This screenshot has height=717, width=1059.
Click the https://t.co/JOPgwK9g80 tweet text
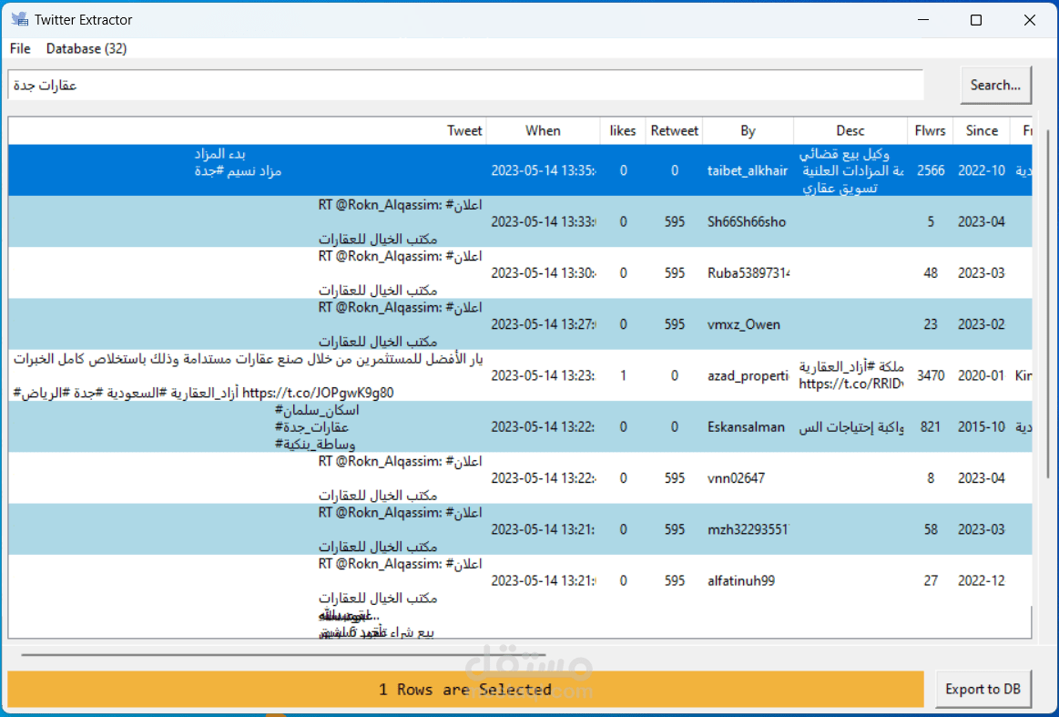tap(318, 393)
